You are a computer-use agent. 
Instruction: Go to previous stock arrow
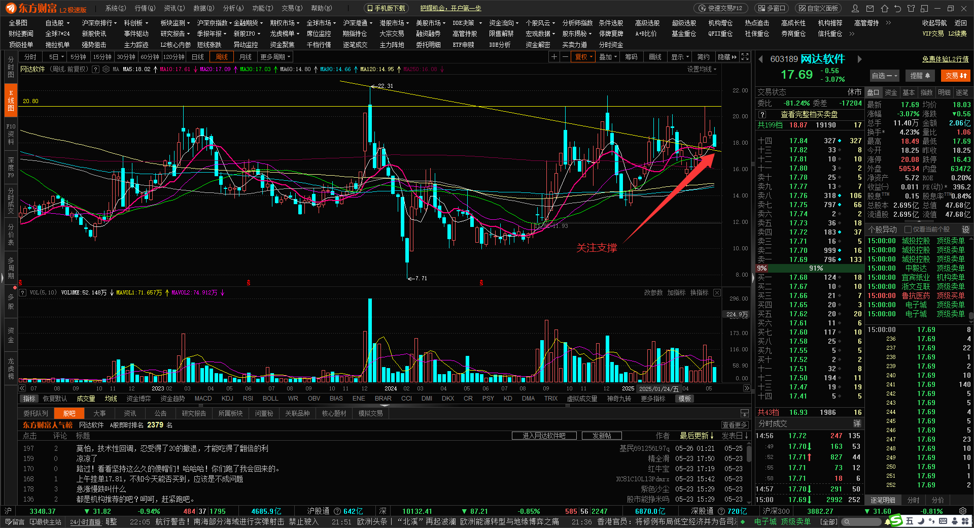coord(761,59)
